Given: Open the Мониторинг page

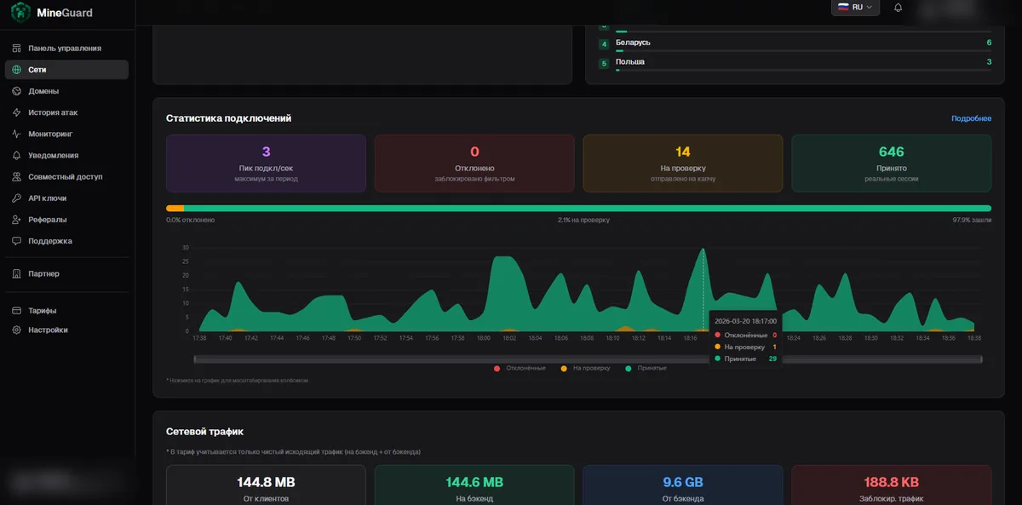Looking at the screenshot, I should [x=66, y=134].
